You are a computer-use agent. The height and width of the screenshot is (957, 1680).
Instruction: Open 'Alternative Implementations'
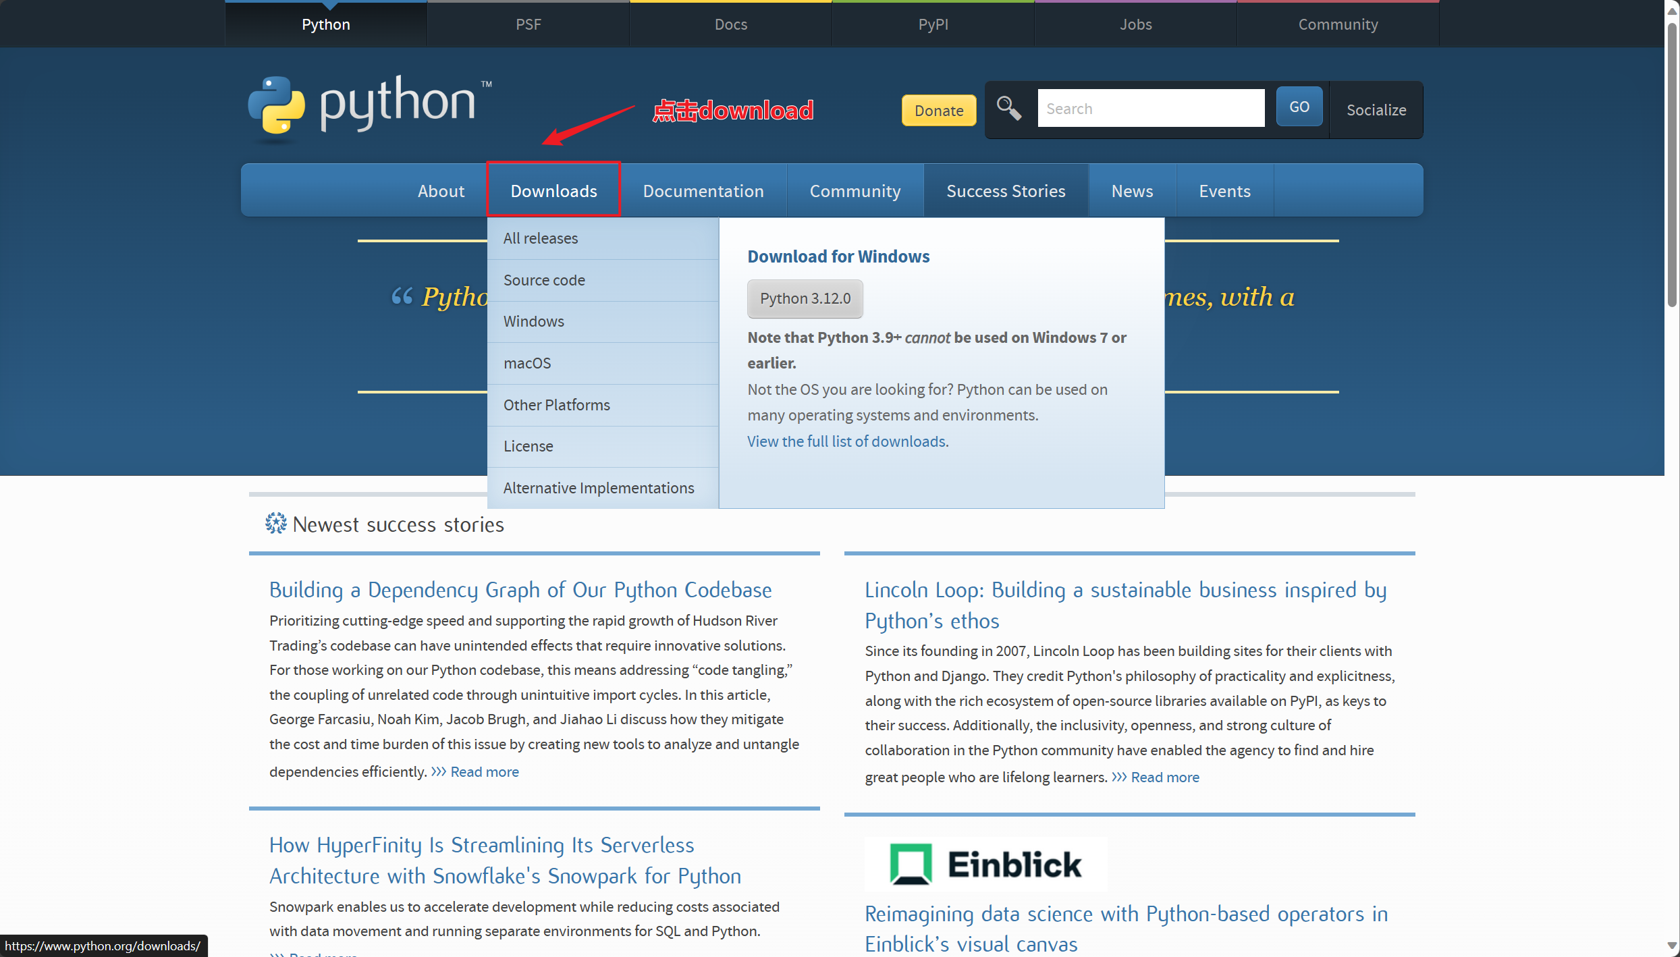click(598, 487)
